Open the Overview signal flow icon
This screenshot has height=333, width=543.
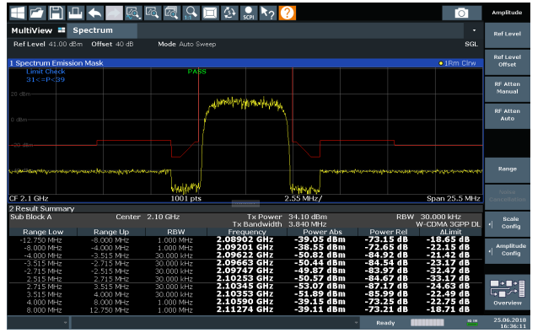coord(508,293)
